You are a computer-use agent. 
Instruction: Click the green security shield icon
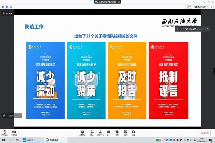tap(6, 6)
